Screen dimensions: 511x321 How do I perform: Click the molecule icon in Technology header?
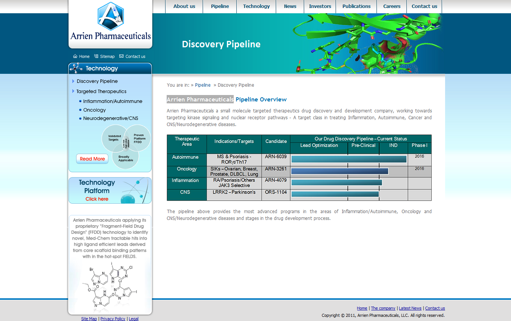coord(76,68)
